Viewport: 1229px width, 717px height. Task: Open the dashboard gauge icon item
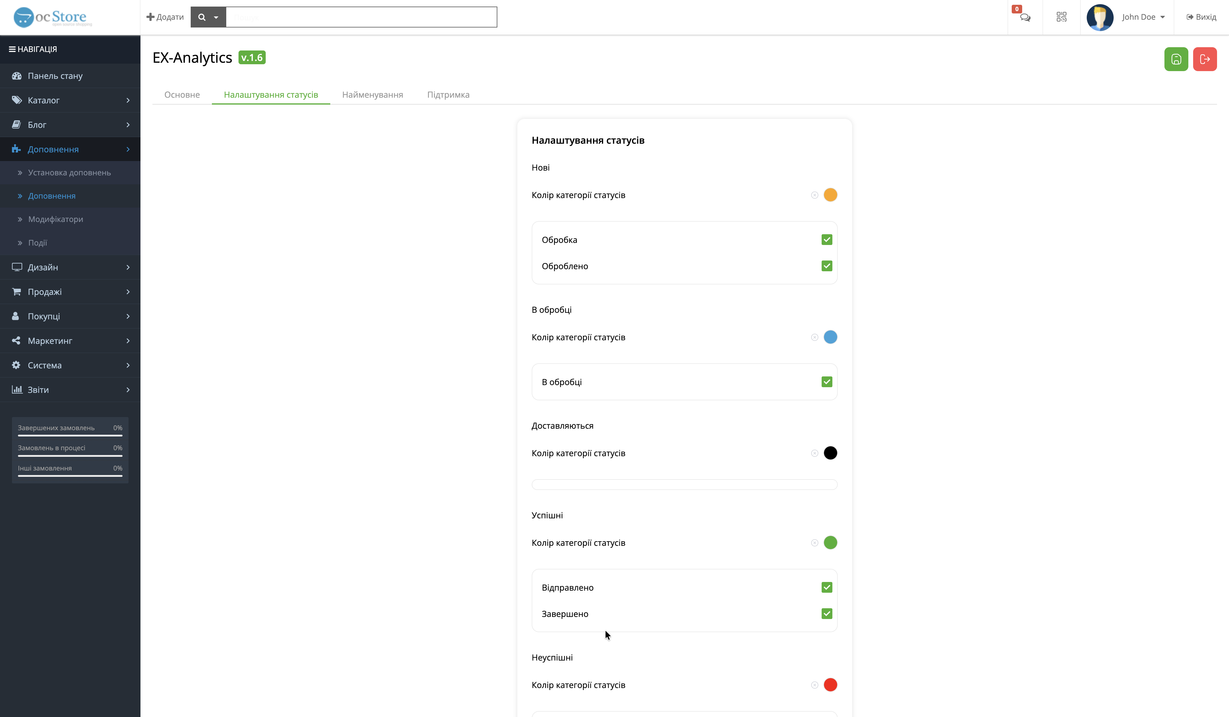click(16, 76)
